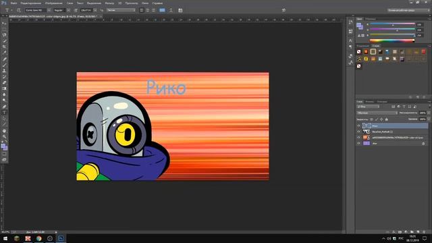Select the Lasso tool
Screen dimensions: 432x243
[x=4, y=35]
